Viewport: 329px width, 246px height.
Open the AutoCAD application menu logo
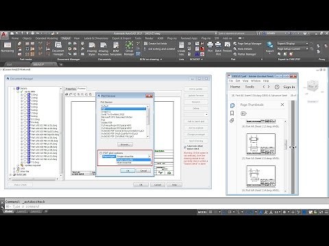coord(3,35)
